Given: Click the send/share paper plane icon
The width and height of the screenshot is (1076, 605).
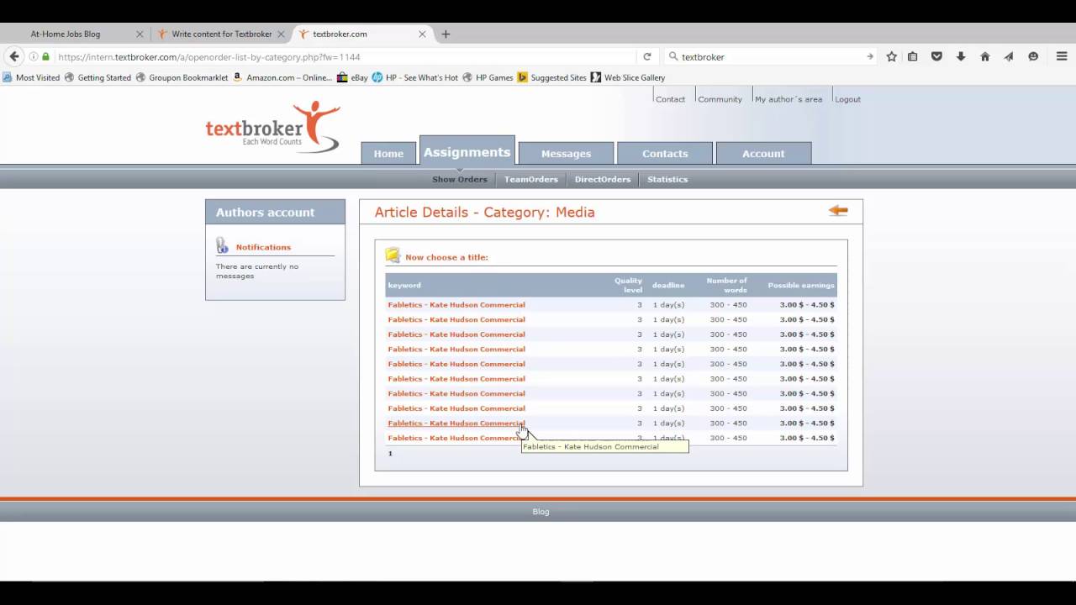Looking at the screenshot, I should (1009, 56).
